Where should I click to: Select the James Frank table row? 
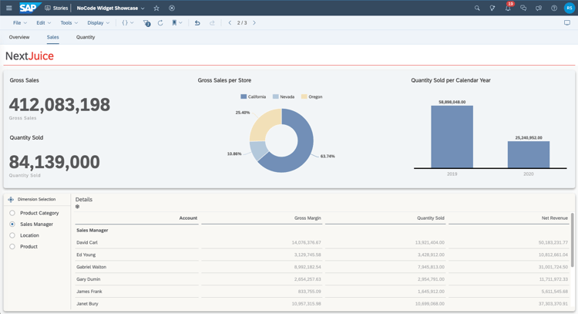(x=323, y=291)
